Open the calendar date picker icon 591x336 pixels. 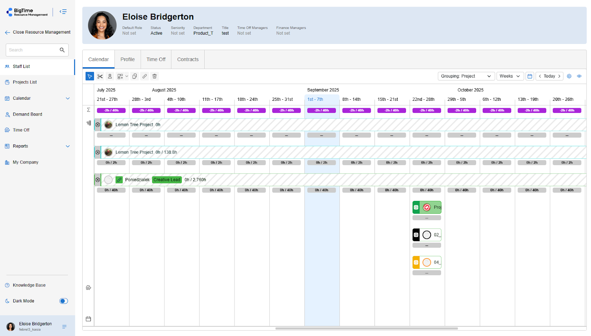[530, 76]
